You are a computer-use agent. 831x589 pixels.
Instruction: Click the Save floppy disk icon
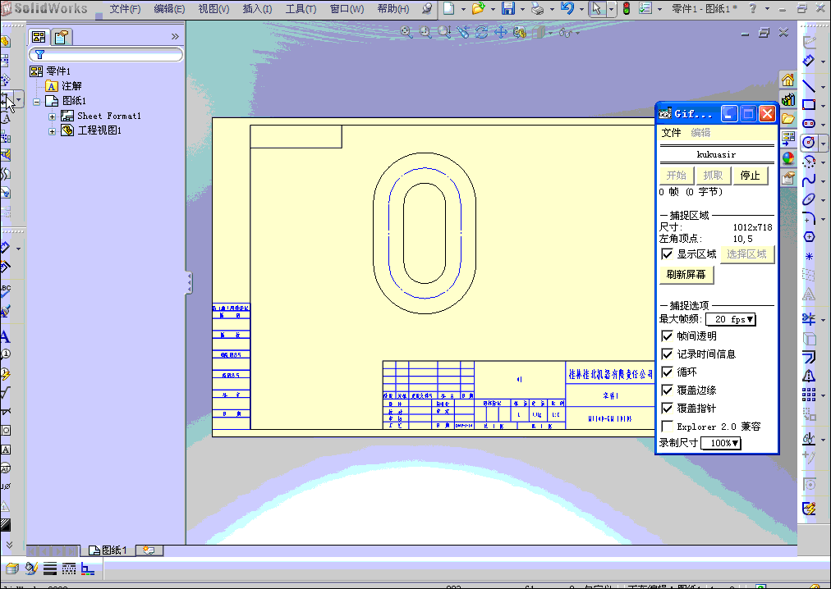coord(508,8)
